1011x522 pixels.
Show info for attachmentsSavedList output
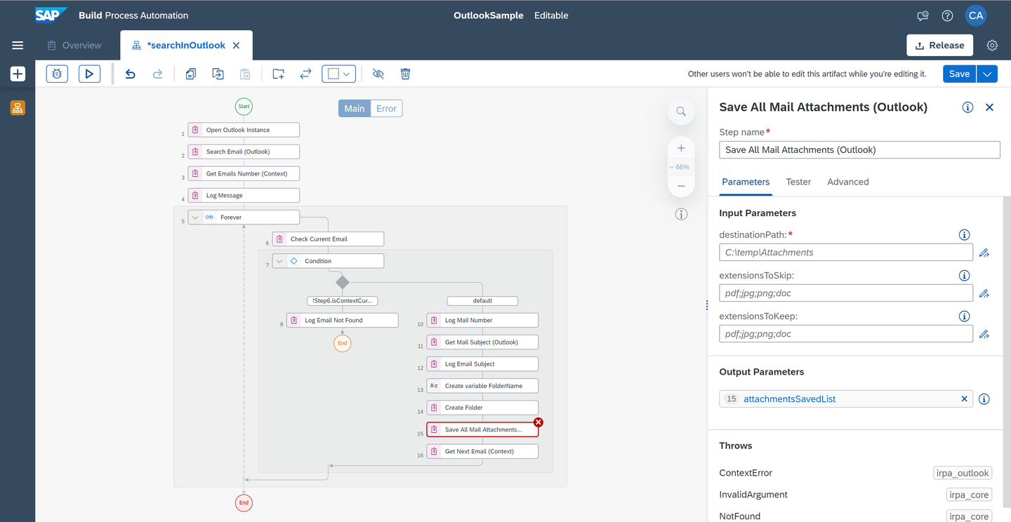pos(984,399)
